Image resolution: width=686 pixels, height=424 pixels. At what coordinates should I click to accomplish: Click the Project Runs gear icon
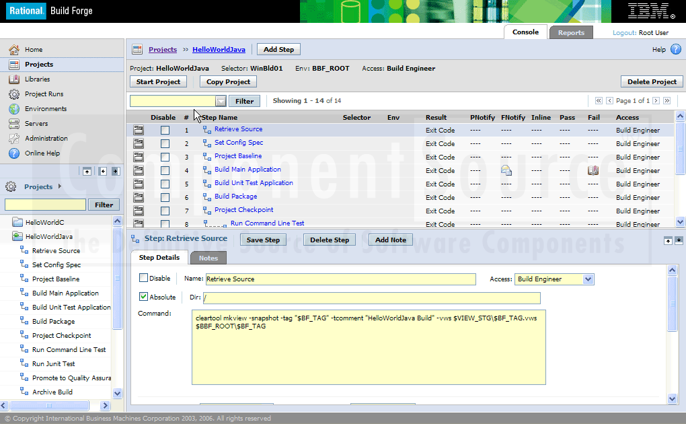coord(14,94)
